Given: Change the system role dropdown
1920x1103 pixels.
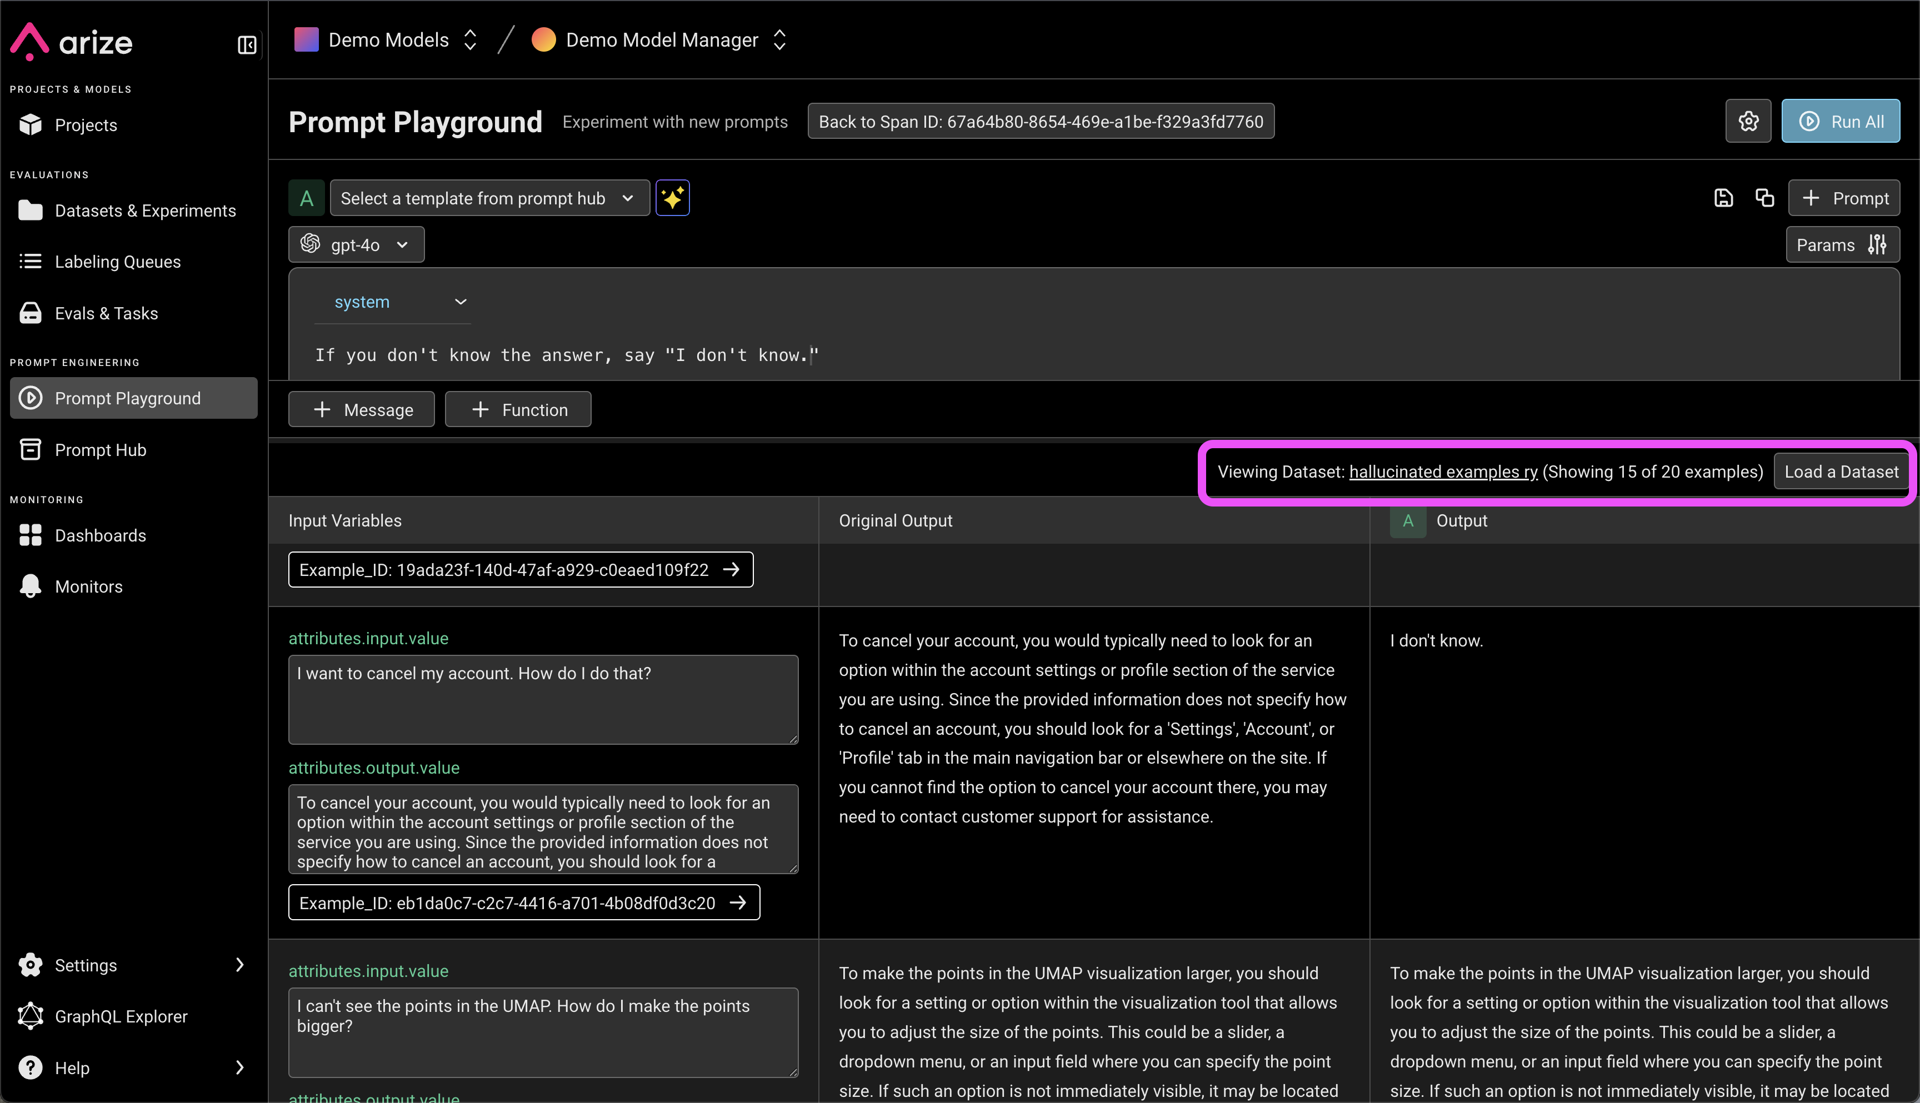Looking at the screenshot, I should point(393,302).
